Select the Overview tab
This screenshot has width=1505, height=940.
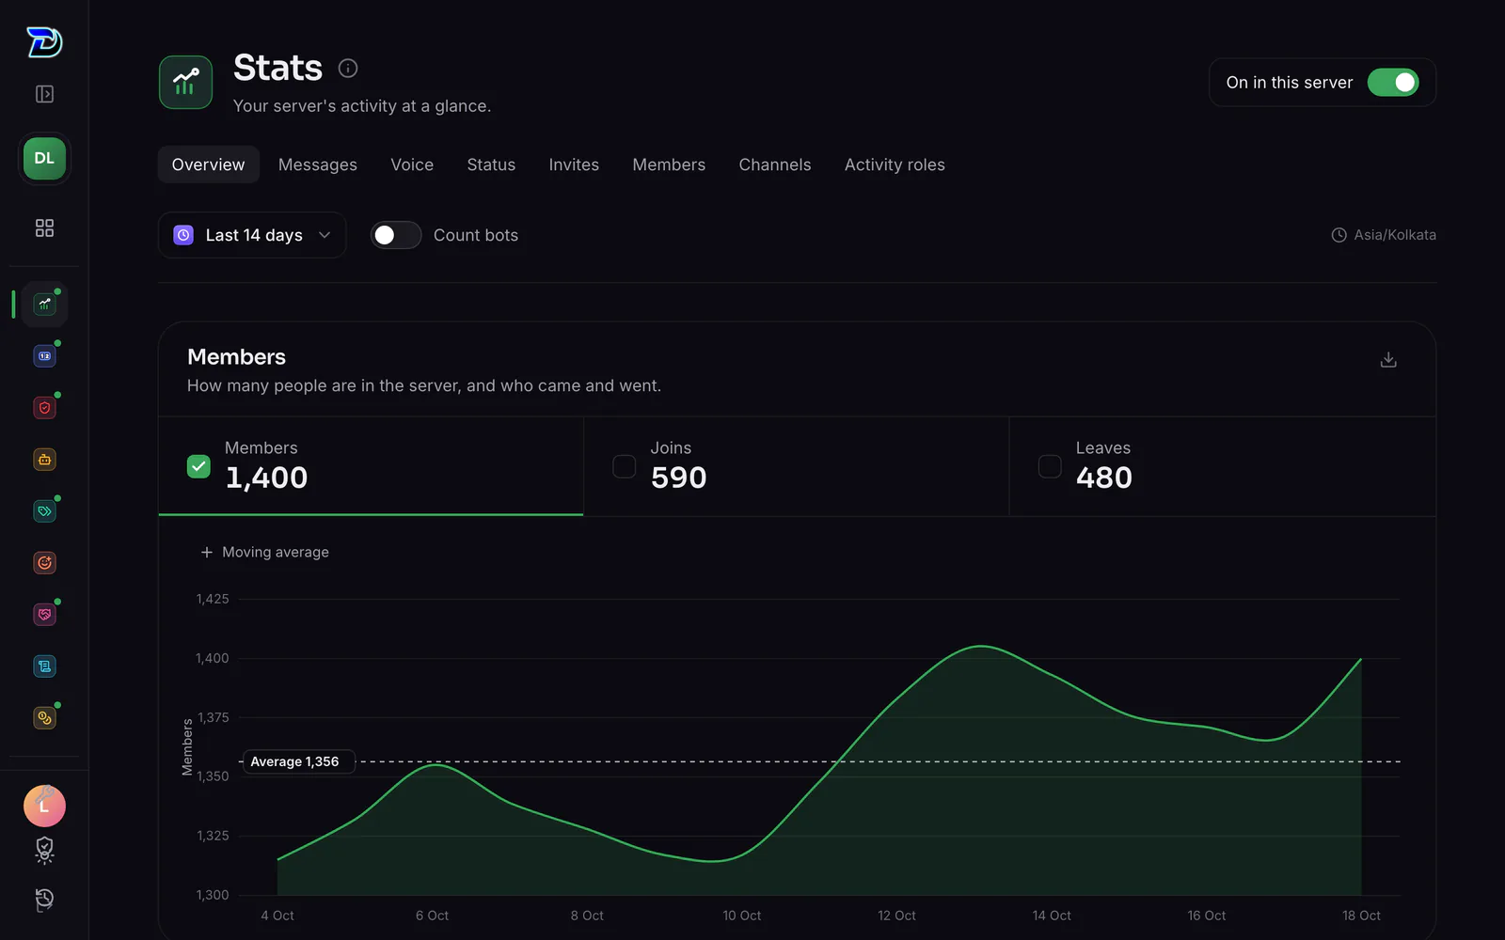coord(208,164)
